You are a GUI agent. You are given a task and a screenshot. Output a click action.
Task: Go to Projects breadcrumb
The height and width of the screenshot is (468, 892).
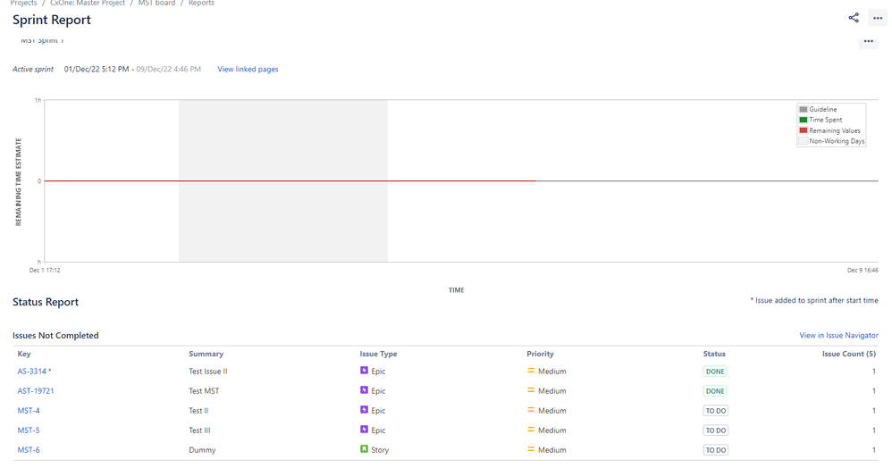[x=23, y=3]
